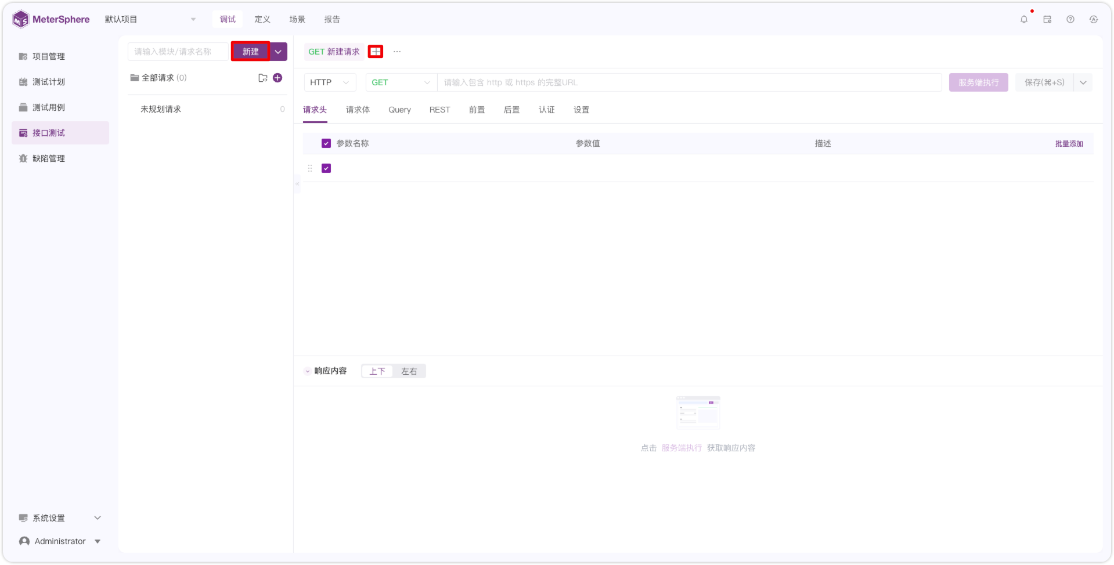The width and height of the screenshot is (1114, 565).
Task: Open the three-dot more menu beside the request tab
Action: [397, 52]
